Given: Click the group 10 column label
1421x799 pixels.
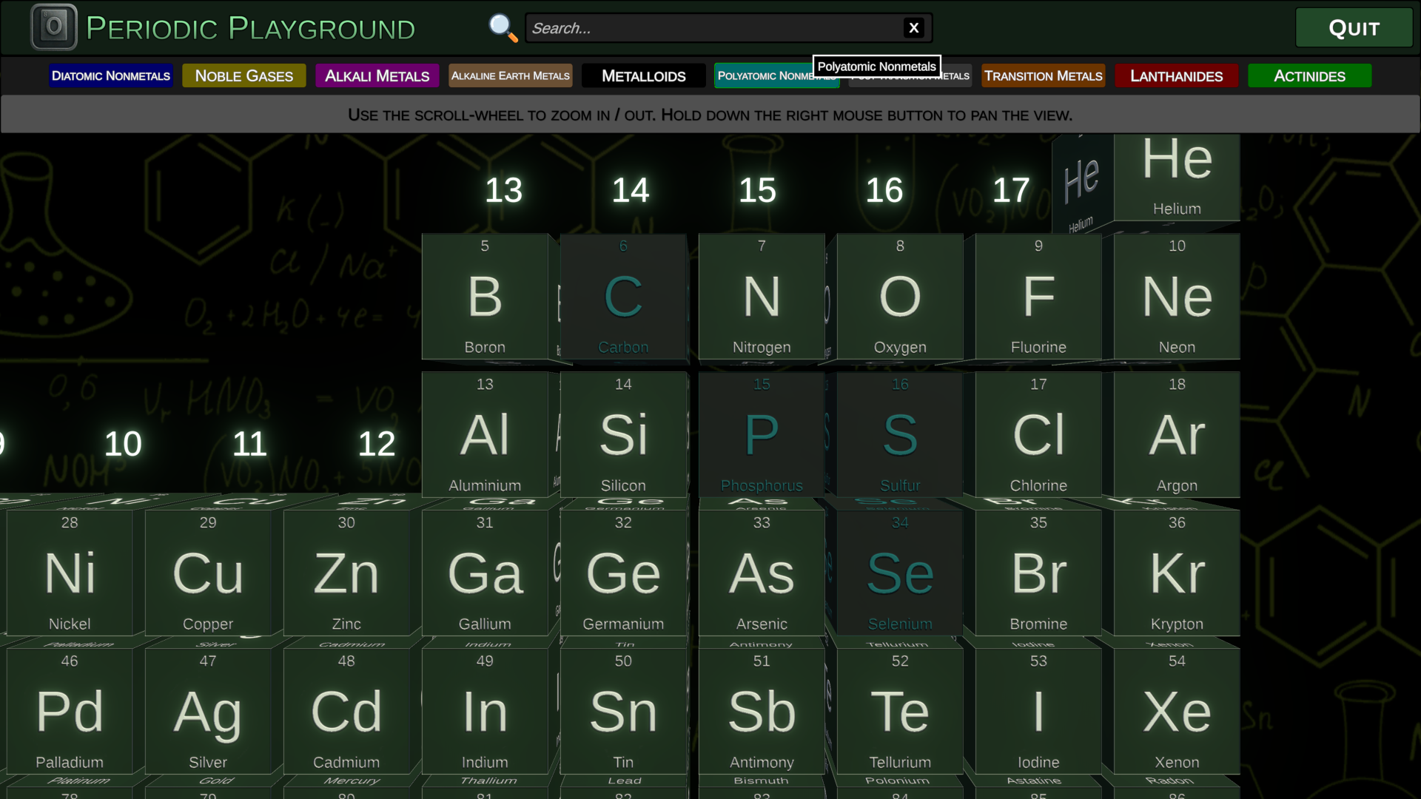Looking at the screenshot, I should coord(123,444).
